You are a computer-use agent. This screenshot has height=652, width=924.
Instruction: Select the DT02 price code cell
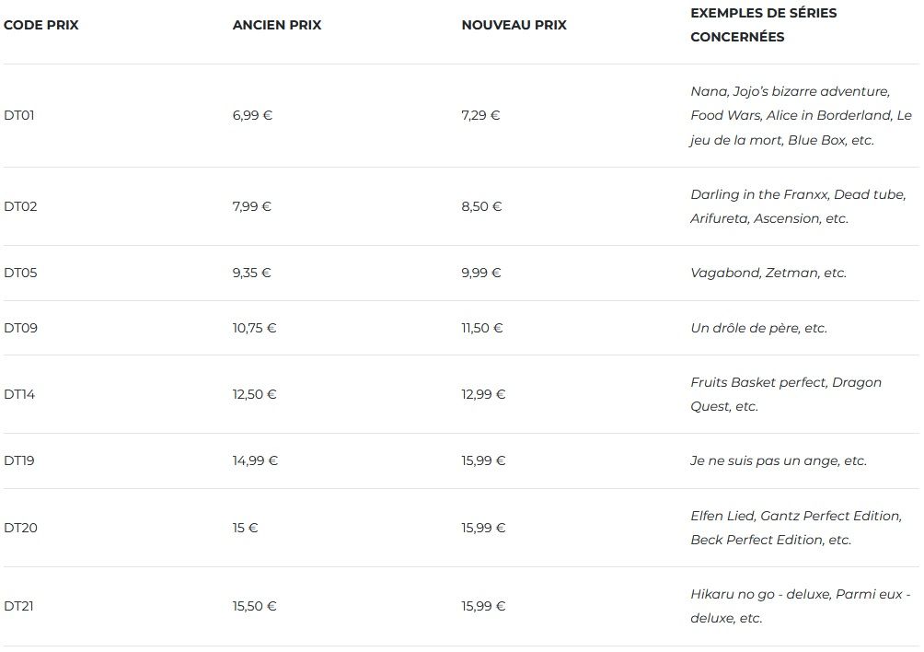pos(20,206)
